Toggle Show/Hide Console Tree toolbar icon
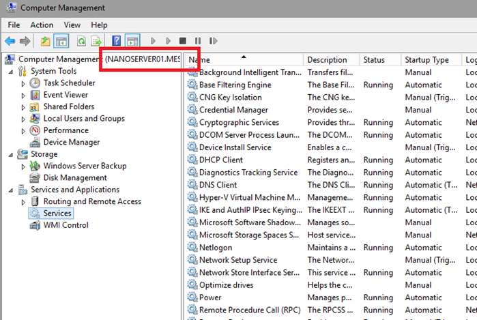Viewport: 477px width, 320px height. [x=61, y=41]
